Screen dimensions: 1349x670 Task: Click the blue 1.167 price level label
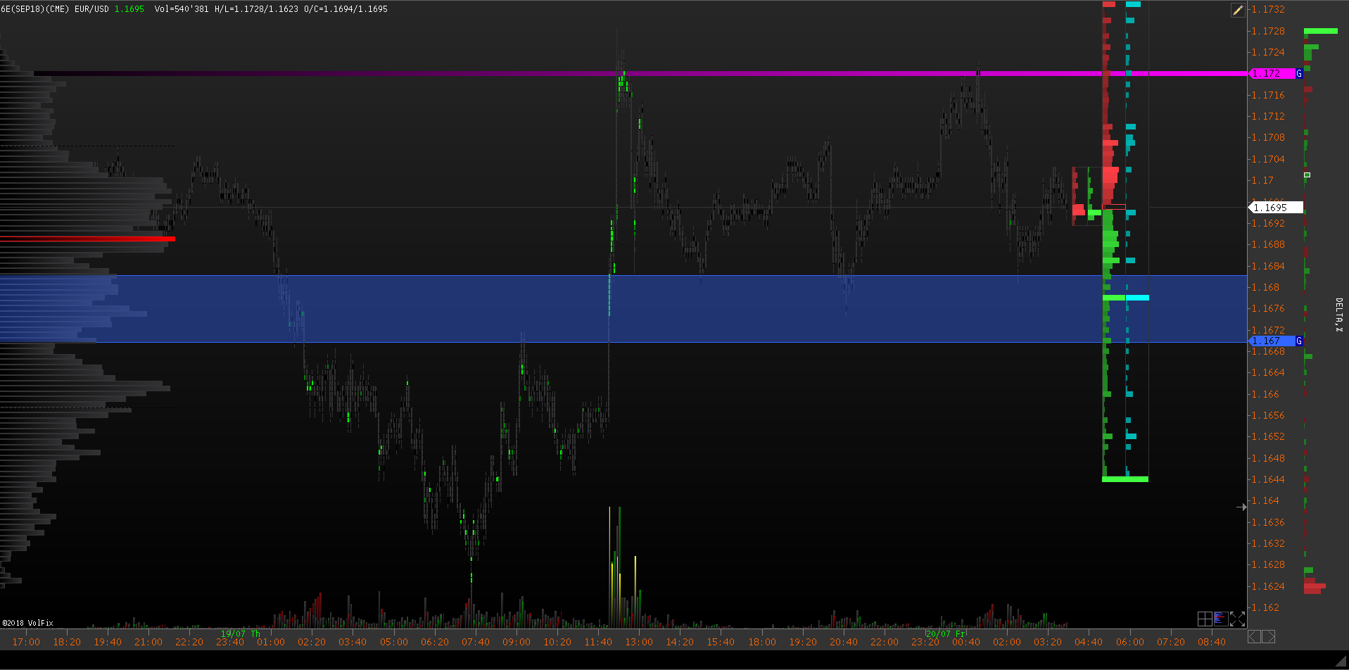pyautogui.click(x=1271, y=341)
